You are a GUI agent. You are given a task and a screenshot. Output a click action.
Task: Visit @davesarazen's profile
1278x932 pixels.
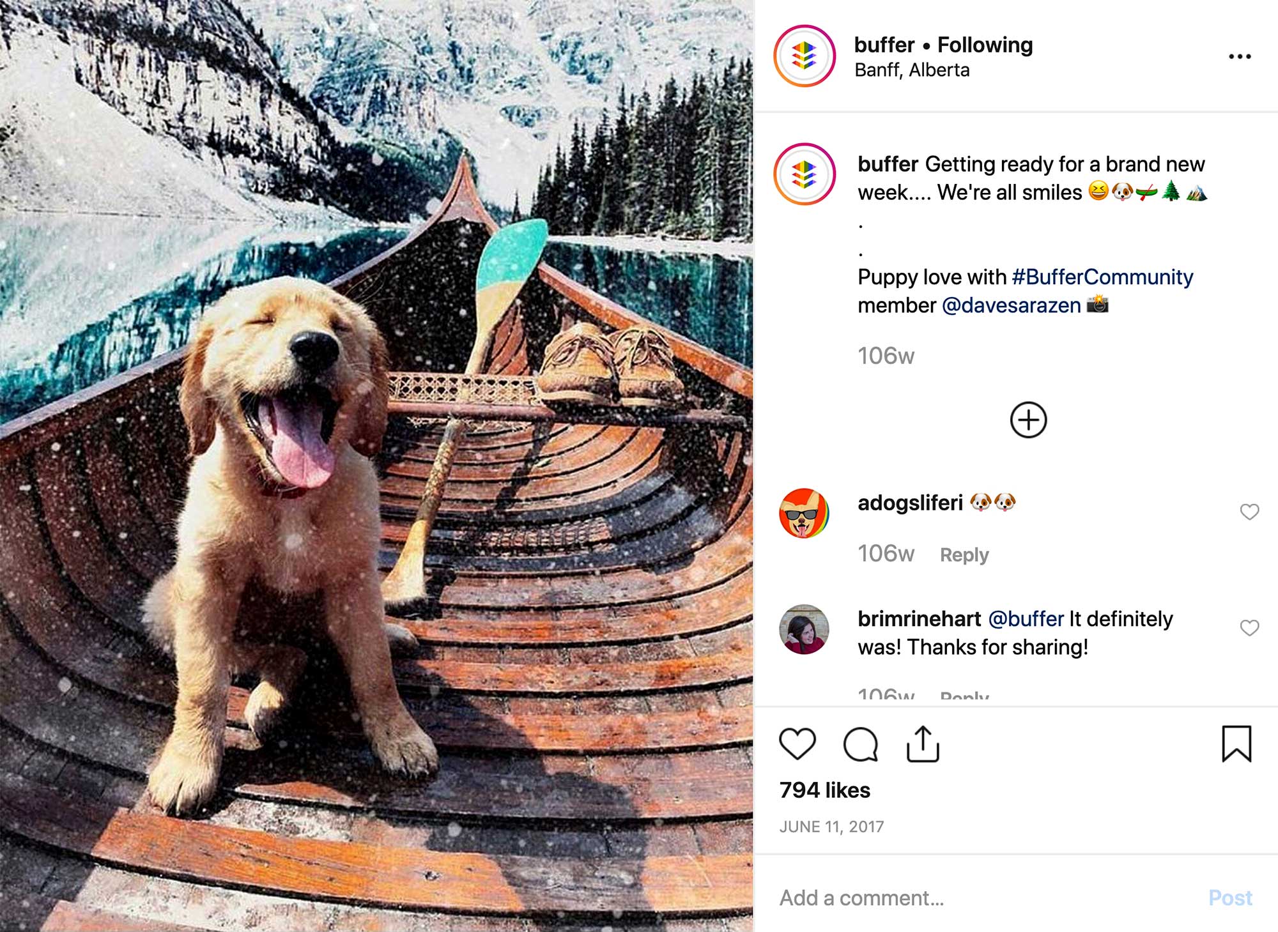click(x=1012, y=305)
